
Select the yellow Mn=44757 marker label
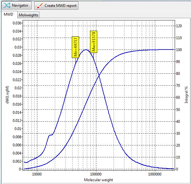point(76,47)
